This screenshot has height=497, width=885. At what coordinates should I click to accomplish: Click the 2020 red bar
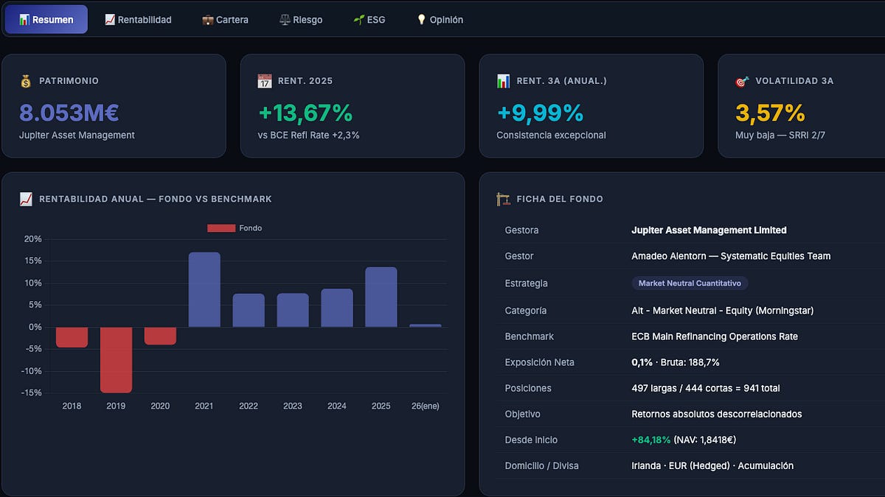point(160,336)
